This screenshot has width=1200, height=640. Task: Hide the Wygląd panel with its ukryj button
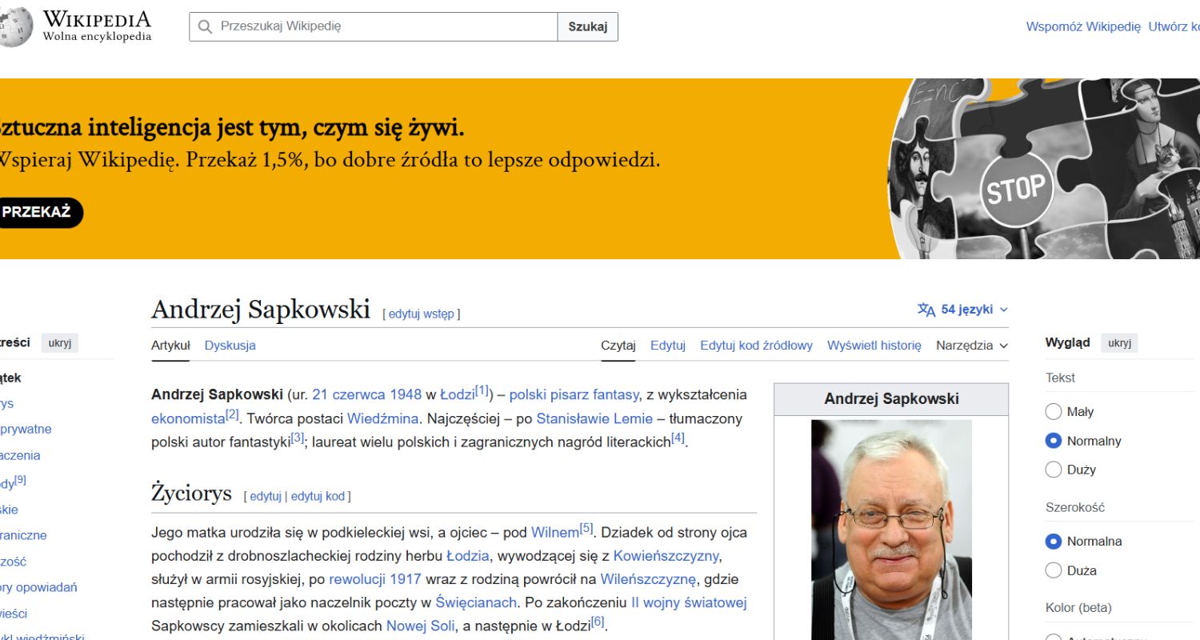tap(1119, 342)
